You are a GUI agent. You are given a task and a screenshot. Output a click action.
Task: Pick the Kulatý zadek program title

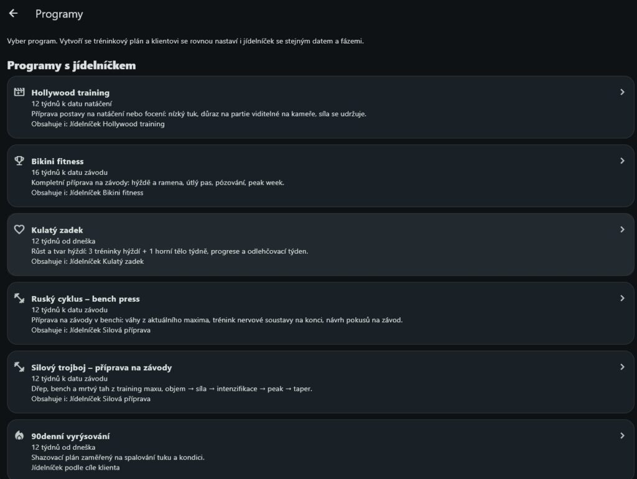[57, 230]
